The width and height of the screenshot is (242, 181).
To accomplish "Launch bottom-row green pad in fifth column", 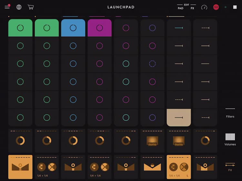I will coord(126,118).
